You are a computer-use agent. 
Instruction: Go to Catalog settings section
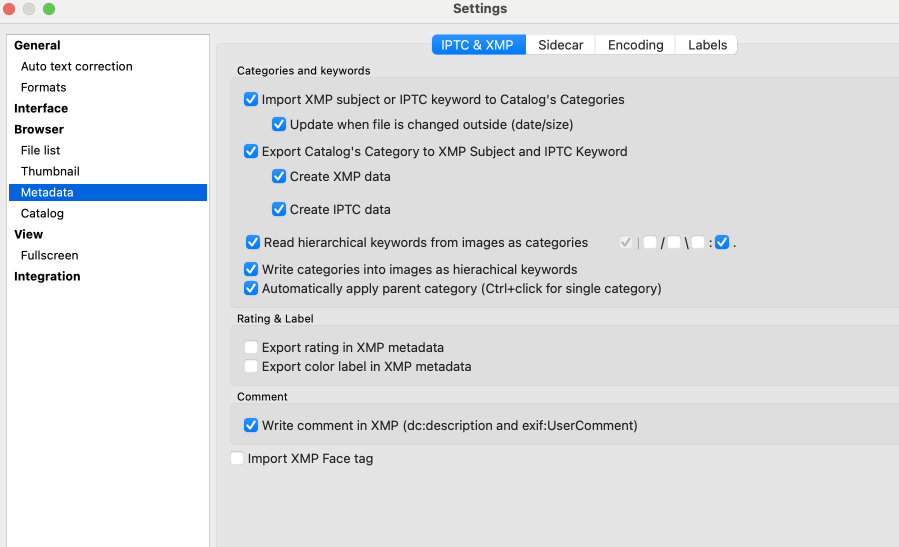click(42, 213)
